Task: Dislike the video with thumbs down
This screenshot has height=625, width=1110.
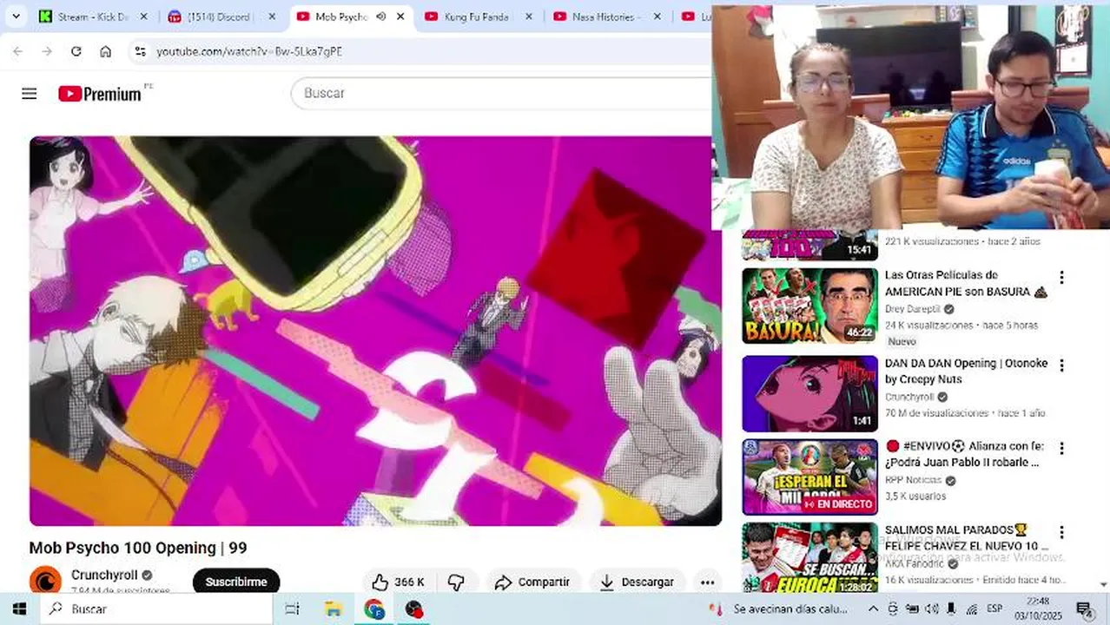Action: coord(456,582)
